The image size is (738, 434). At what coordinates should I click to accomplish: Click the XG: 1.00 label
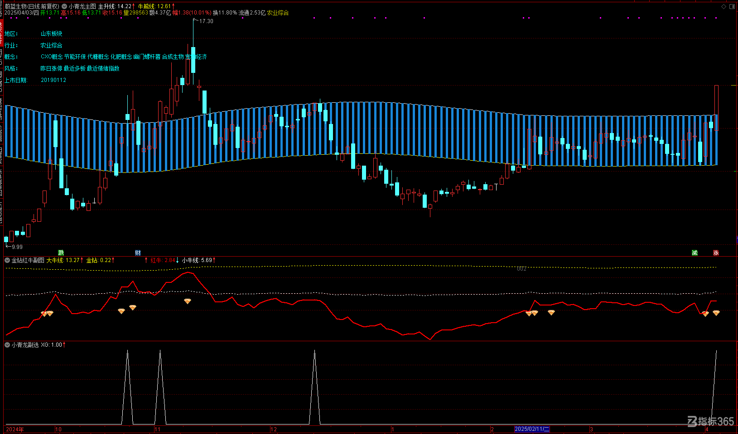tap(51, 345)
